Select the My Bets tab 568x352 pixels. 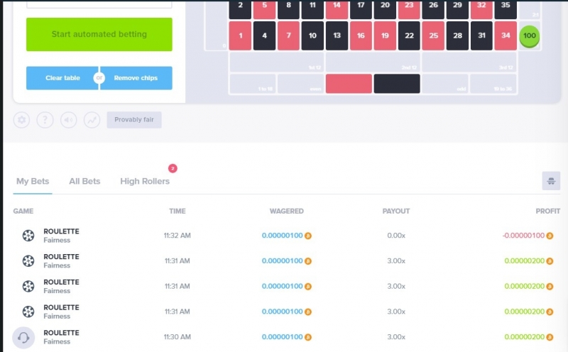coord(33,181)
